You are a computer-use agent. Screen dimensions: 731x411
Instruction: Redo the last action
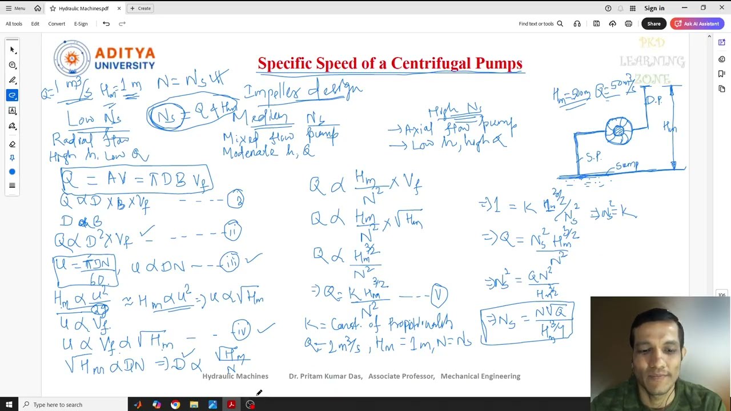pyautogui.click(x=122, y=24)
